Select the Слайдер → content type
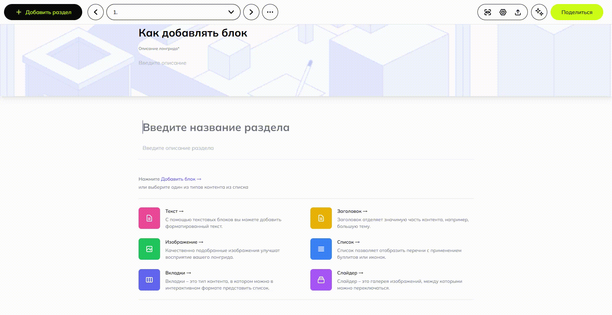 point(350,273)
